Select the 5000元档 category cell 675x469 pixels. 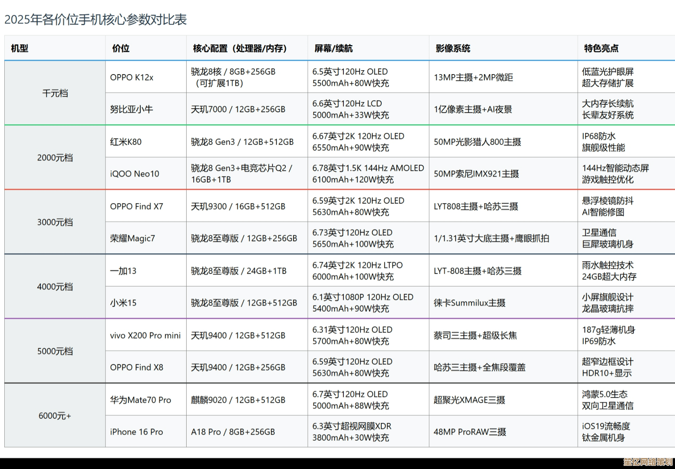point(55,351)
